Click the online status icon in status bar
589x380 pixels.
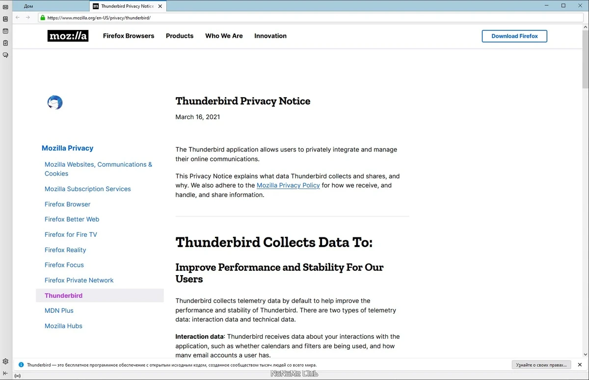click(18, 376)
